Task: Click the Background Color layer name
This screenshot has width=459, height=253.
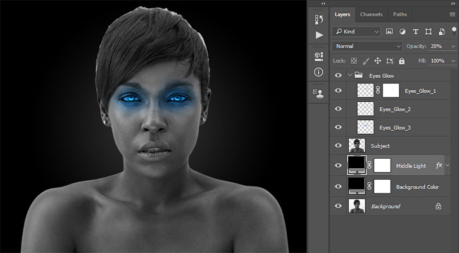Action: tap(417, 187)
